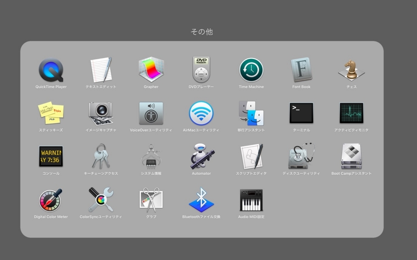This screenshot has width=417, height=260.
Task: Launch イメージキャプチャ camera icon
Action: (x=101, y=113)
